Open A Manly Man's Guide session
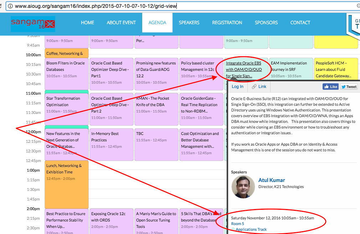This screenshot has height=234, width=360. pyautogui.click(x=156, y=222)
